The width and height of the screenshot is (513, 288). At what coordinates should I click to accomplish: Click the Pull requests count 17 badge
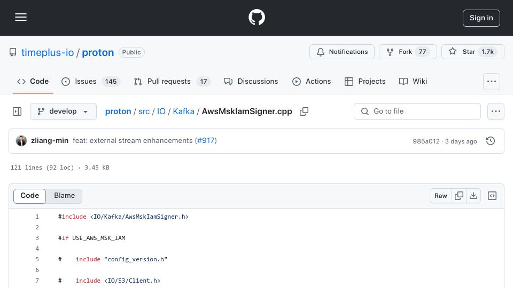204,81
